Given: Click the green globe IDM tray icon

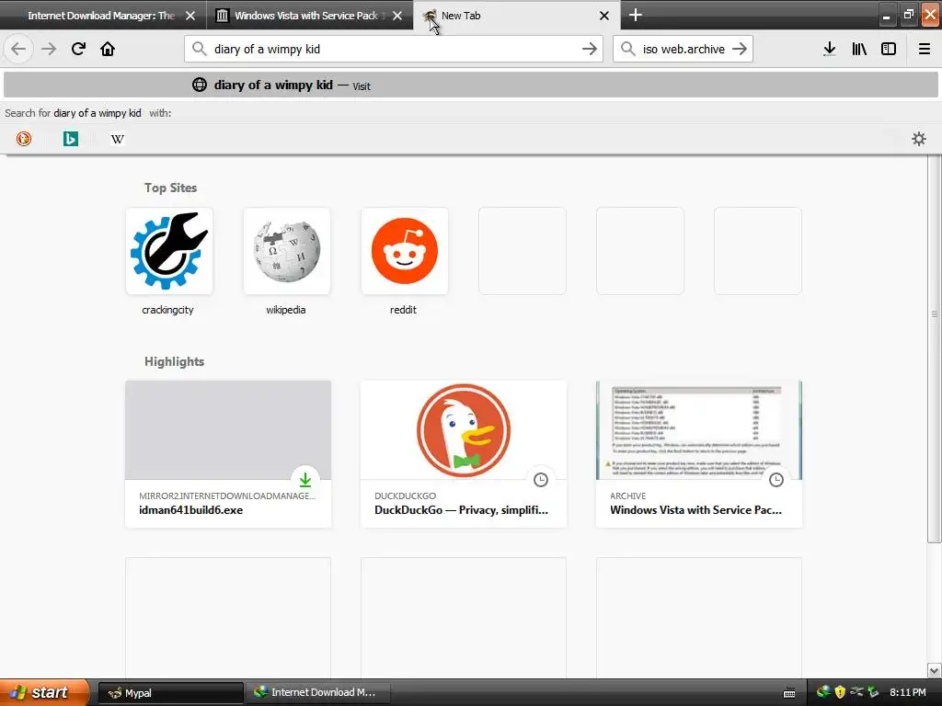Looking at the screenshot, I should pos(823,692).
